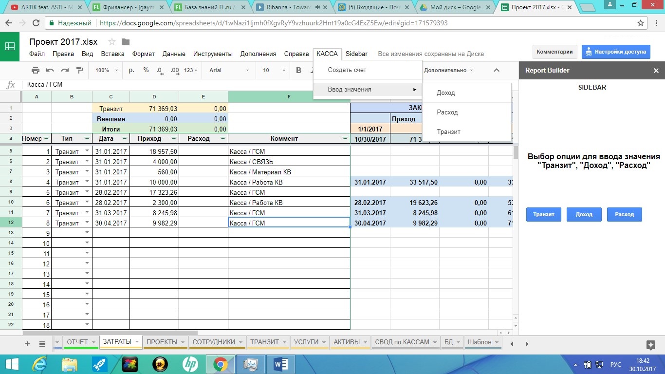665x374 pixels.
Task: Choose Создать счет from КАССА menu
Action: pyautogui.click(x=368, y=70)
